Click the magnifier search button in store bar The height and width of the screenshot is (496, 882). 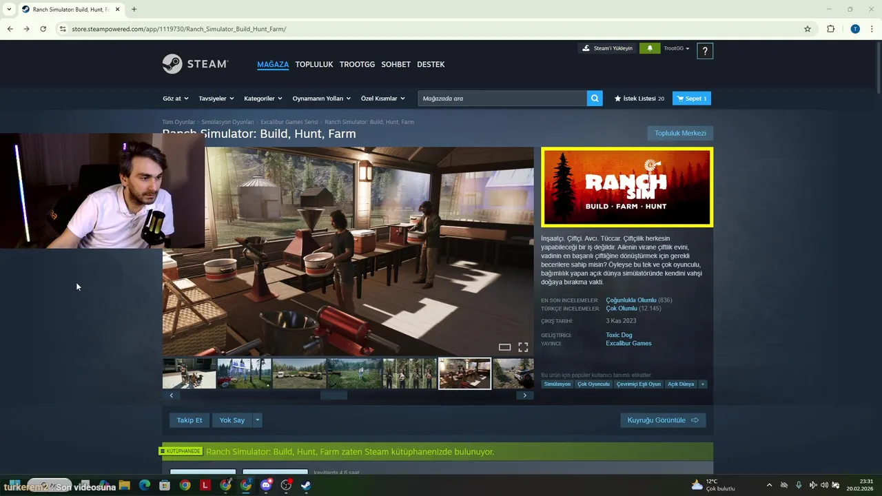point(595,99)
